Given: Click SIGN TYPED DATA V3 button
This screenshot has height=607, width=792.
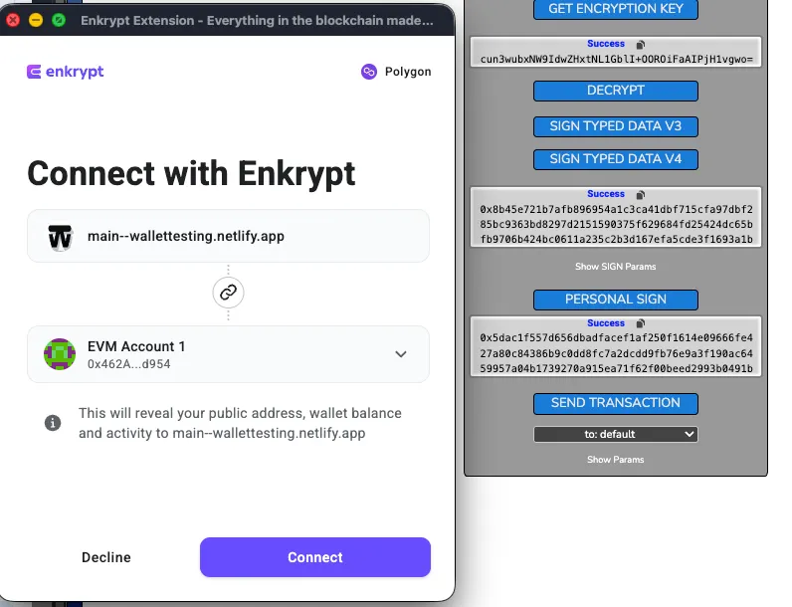Looking at the screenshot, I should point(616,126).
